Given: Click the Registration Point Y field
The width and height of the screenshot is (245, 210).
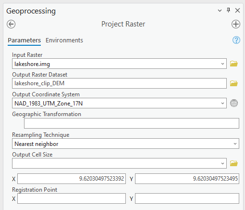Looking at the screenshot, I should click(187, 198).
